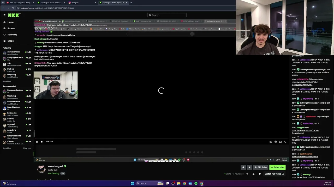
Task: Toggle the player captions icon
Action: click(271, 142)
